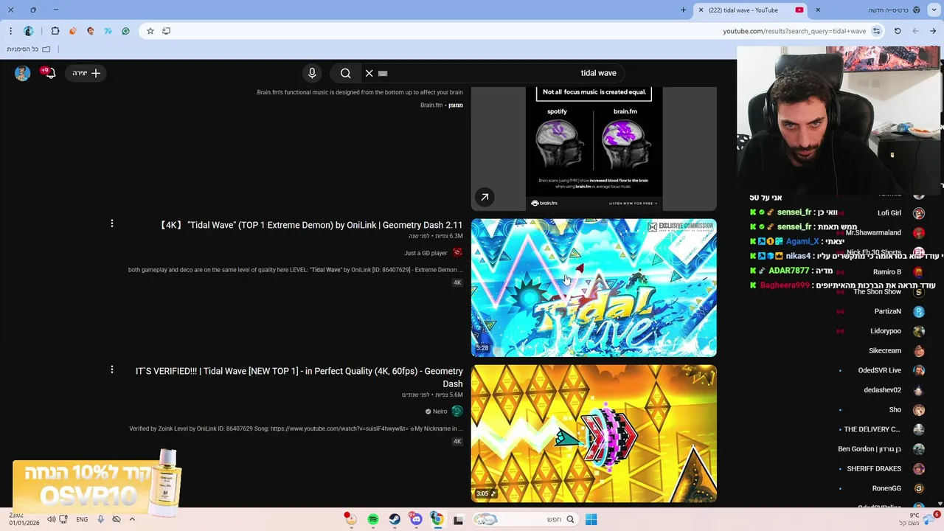Screen dimensions: 944x531
Task: Select Lofi Girl in subscriptions list
Action: (x=889, y=213)
